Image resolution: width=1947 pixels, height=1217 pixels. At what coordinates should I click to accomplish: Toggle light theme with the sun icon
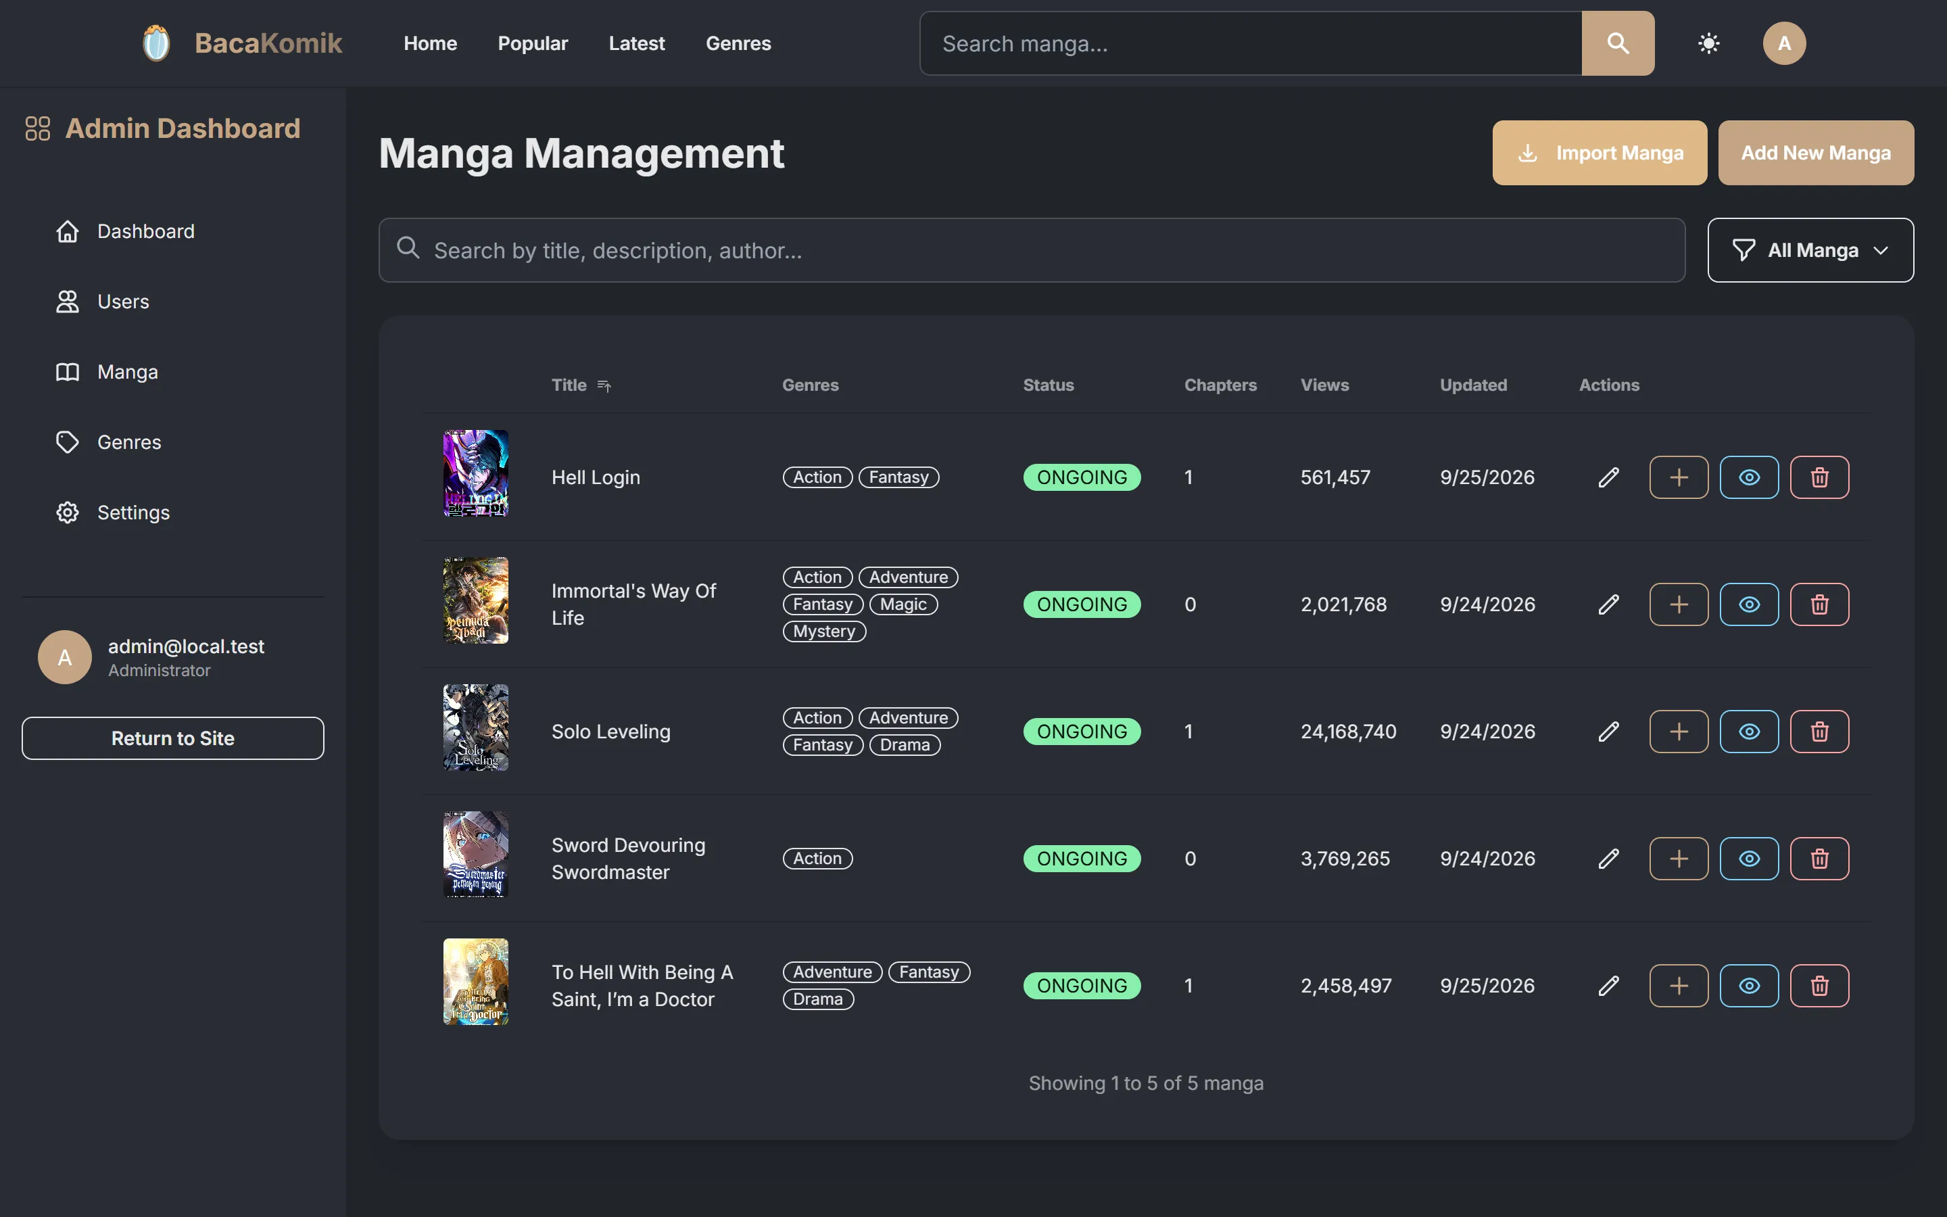[x=1708, y=43]
